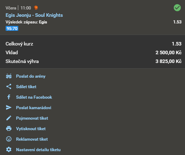This screenshot has height=155, width=185.
Task: Select Vytisknout tiket
Action: point(31,129)
